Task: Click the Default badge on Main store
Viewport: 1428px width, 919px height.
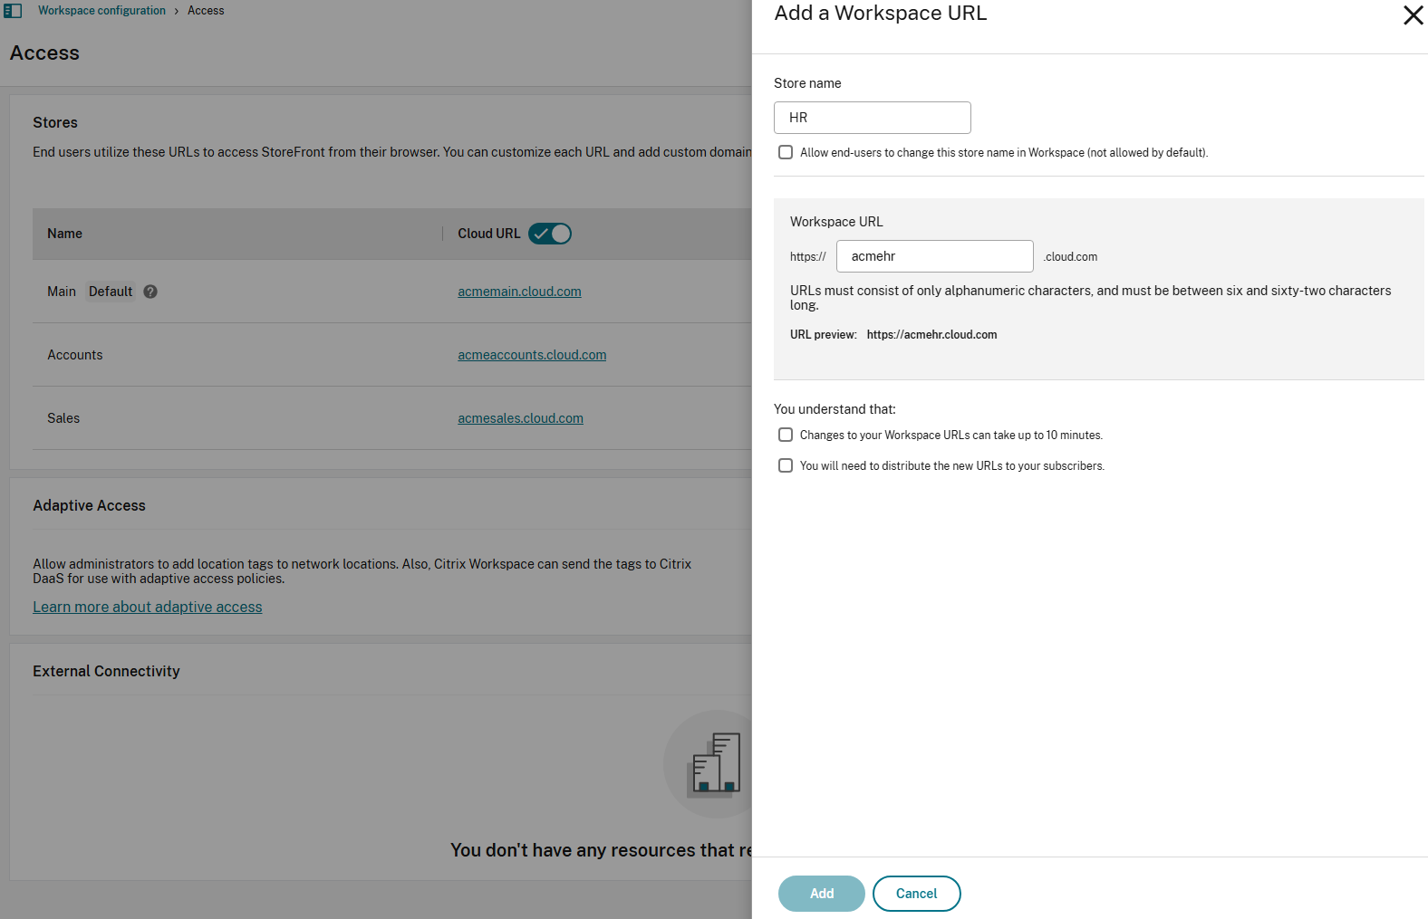Action: 111,292
